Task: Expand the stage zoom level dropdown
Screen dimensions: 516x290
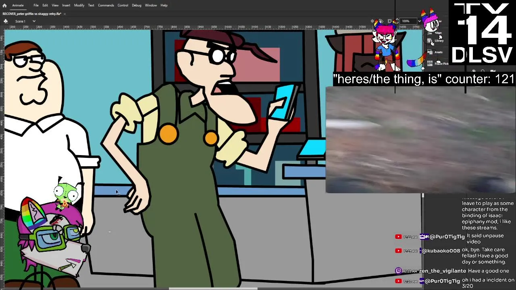Action: click(419, 21)
